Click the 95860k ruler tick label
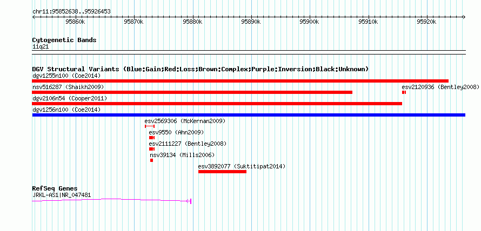Viewport: 481px width, 231px height. point(76,22)
